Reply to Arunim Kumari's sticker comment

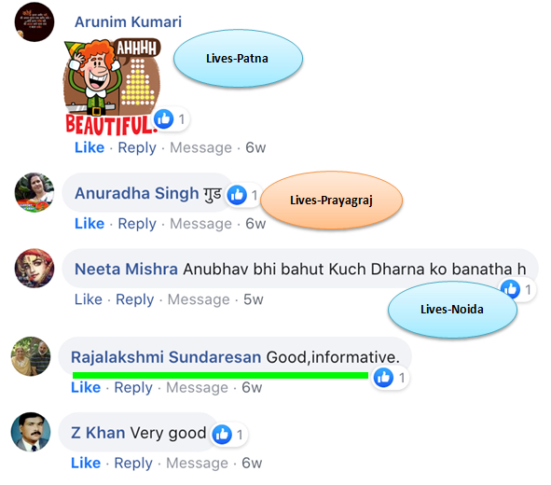[x=137, y=147]
